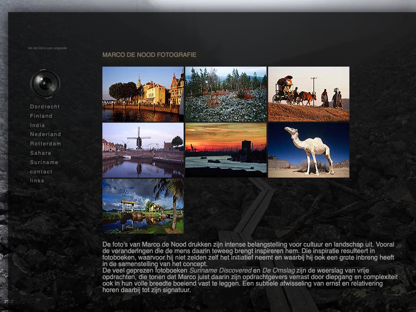The height and width of the screenshot is (312, 416).
Task: Go to the Nederland gallery
Action: pos(45,134)
